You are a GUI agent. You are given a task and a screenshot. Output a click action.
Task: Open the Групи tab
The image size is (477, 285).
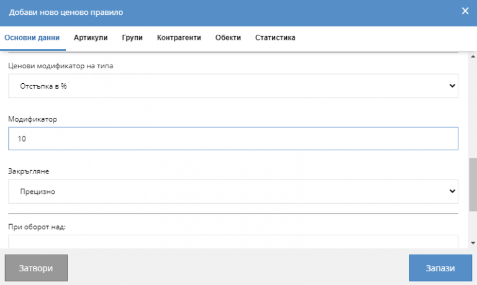(x=132, y=38)
